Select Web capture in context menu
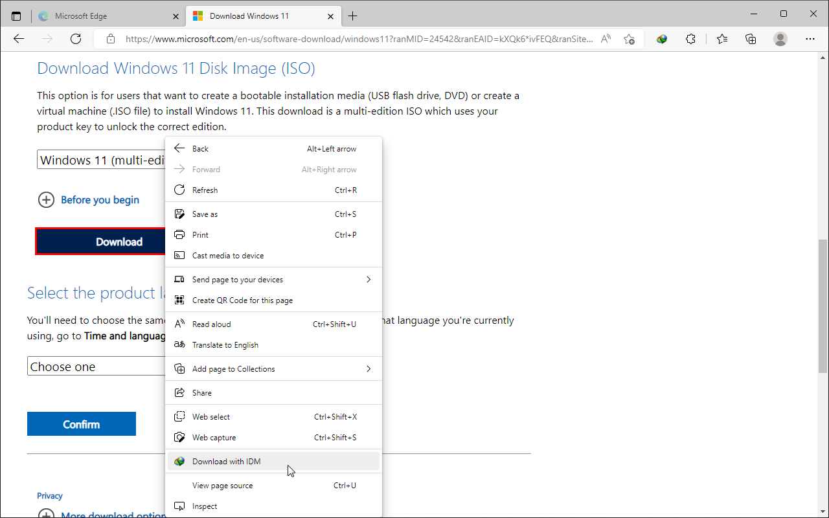The height and width of the screenshot is (518, 829). (273, 438)
